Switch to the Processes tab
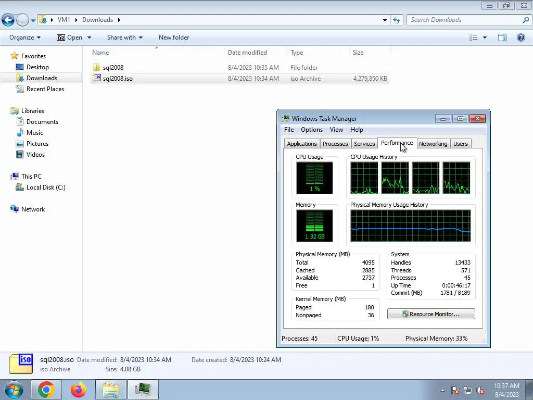Viewport: 533px width, 400px height. click(x=335, y=144)
